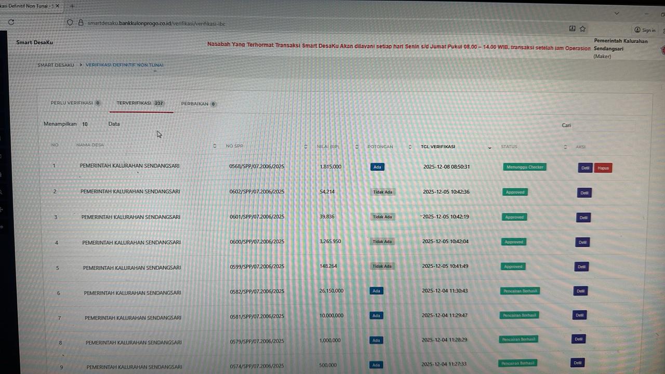
Task: Open a new browser tab
Action: pos(72,6)
